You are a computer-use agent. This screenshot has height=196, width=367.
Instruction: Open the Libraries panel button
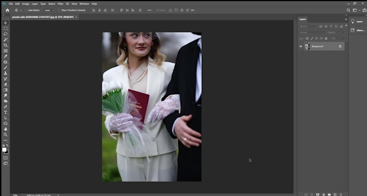pos(357,30)
